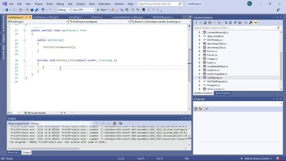Click the comment out lines toolbar icon
Screen dimensions: 286x161
pos(133,10)
